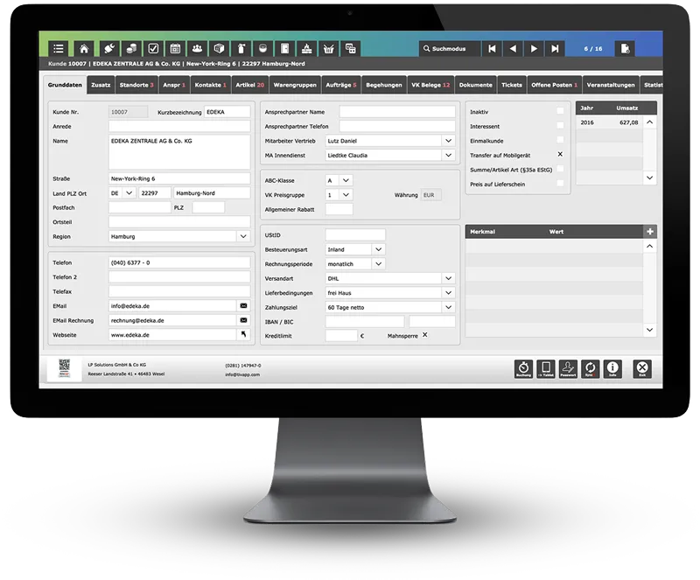Toggle the Mahnsperre checkbox
The height and width of the screenshot is (580, 700).
(x=425, y=335)
